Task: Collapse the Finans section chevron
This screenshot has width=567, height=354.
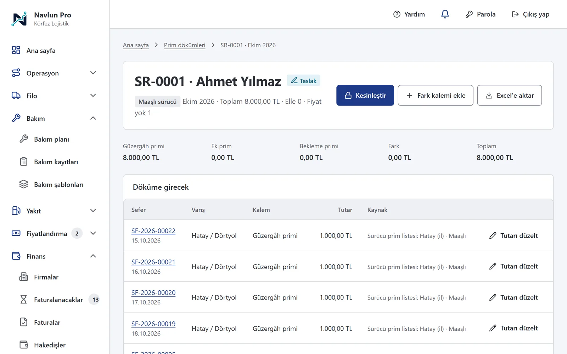Action: tap(93, 256)
